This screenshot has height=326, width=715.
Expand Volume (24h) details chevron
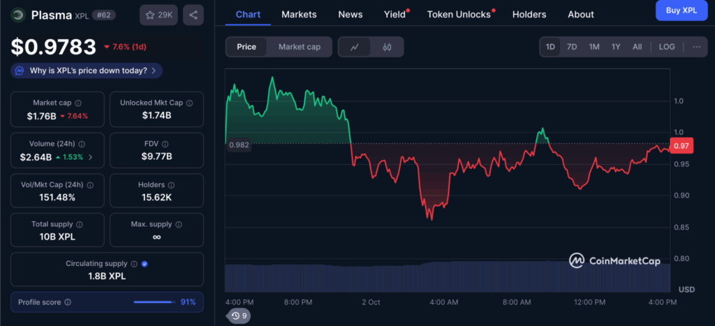(90, 157)
